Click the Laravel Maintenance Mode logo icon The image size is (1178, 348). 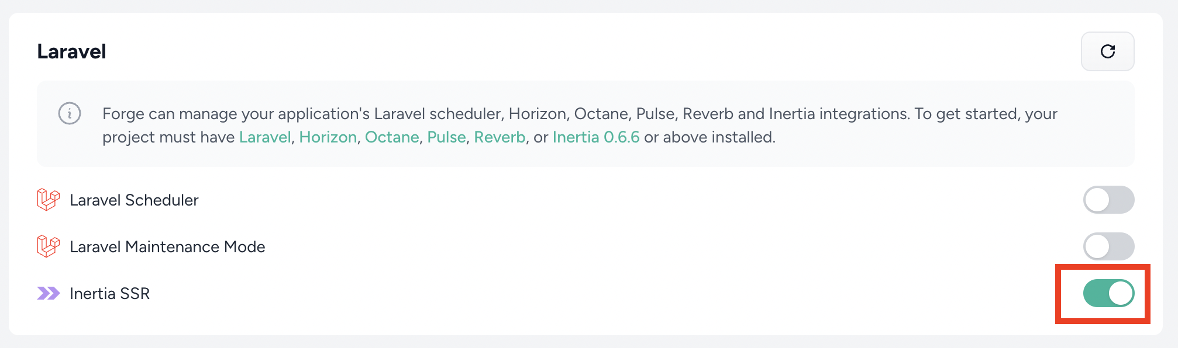coord(48,246)
